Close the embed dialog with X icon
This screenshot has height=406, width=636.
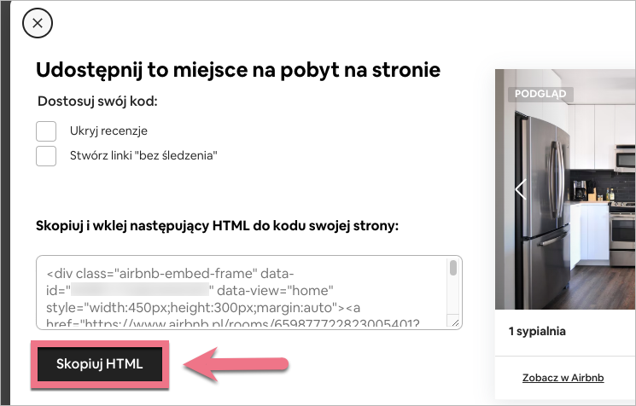(x=37, y=23)
